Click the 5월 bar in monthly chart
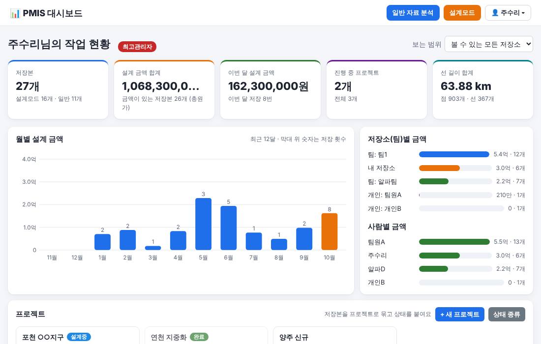 pos(203,224)
